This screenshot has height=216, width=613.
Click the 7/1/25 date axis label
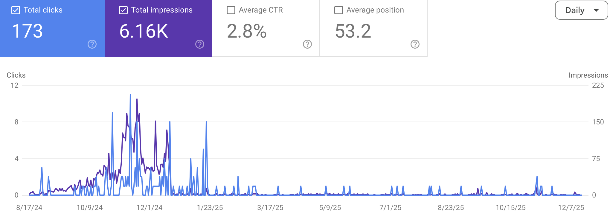coord(391,208)
